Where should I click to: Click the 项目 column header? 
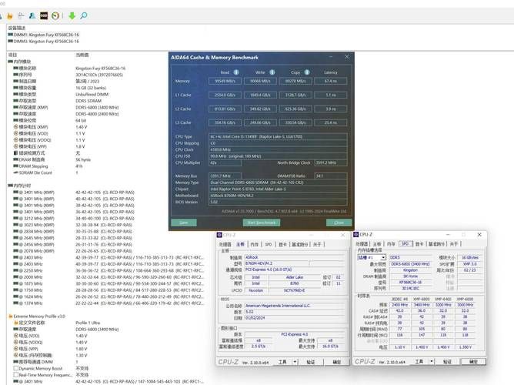(x=12, y=55)
